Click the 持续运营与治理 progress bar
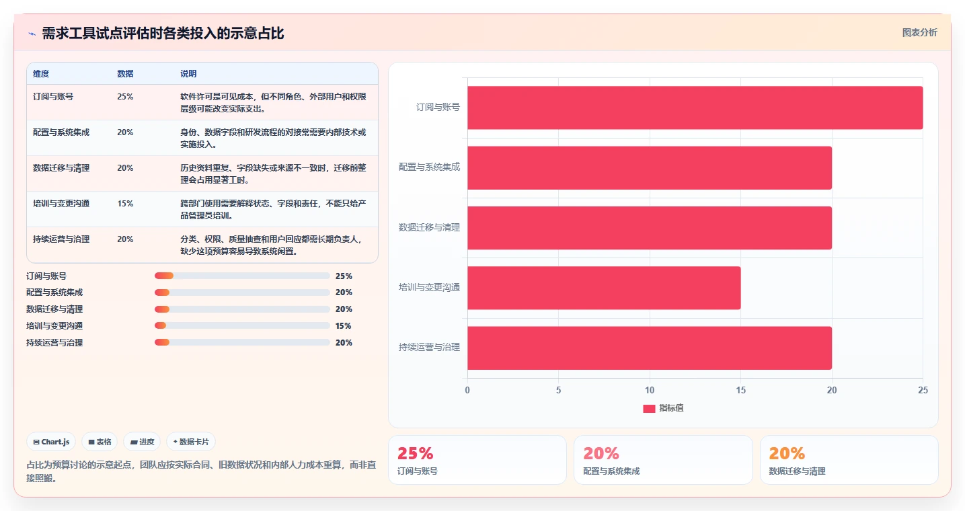The height and width of the screenshot is (511, 965). (242, 342)
